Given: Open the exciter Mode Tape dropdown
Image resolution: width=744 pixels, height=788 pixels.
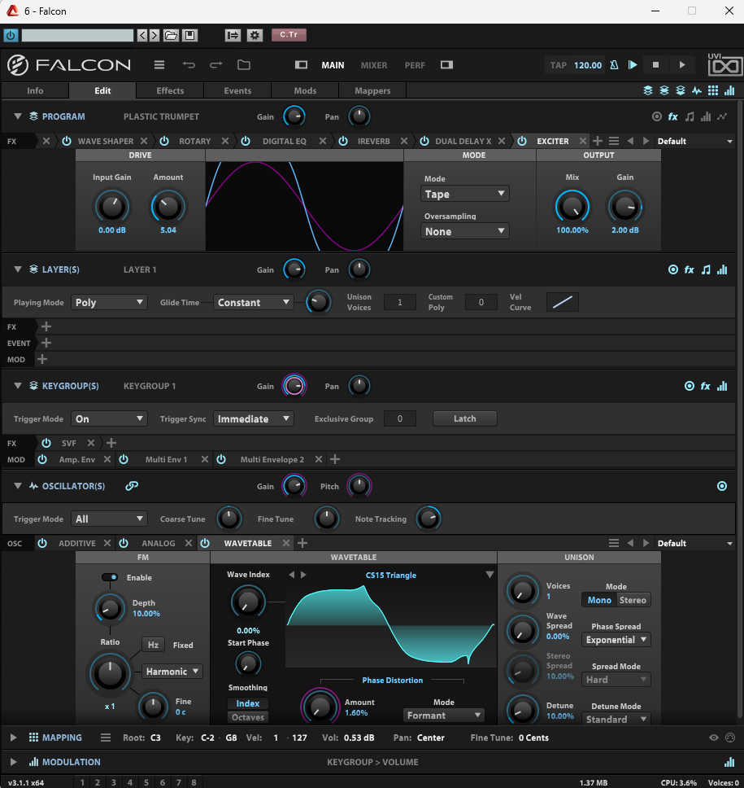Looking at the screenshot, I should click(464, 194).
